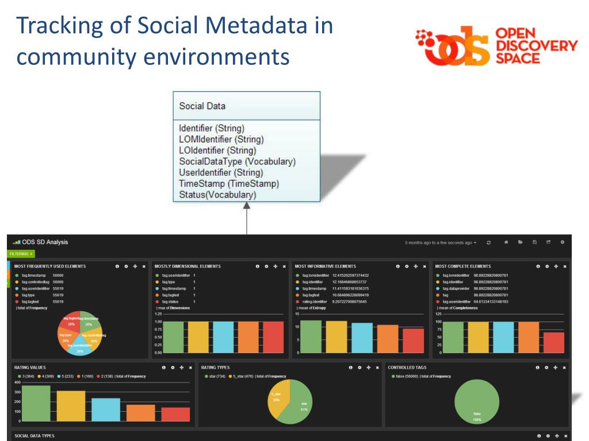Image resolution: width=589 pixels, height=441 pixels.
Task: Configure the Most Informative Elements panel
Action: click(407, 266)
